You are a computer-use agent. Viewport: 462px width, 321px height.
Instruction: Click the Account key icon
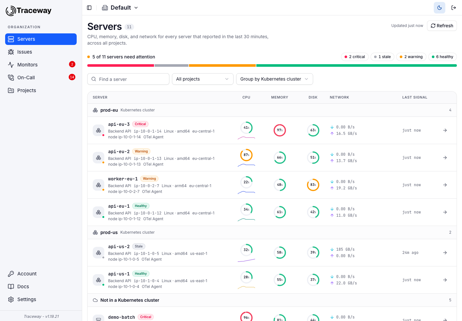click(x=11, y=274)
